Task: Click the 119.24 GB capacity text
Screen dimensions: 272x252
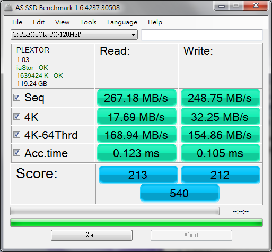Action: pyautogui.click(x=32, y=84)
